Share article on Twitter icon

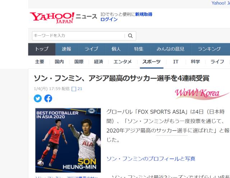click(38, 98)
